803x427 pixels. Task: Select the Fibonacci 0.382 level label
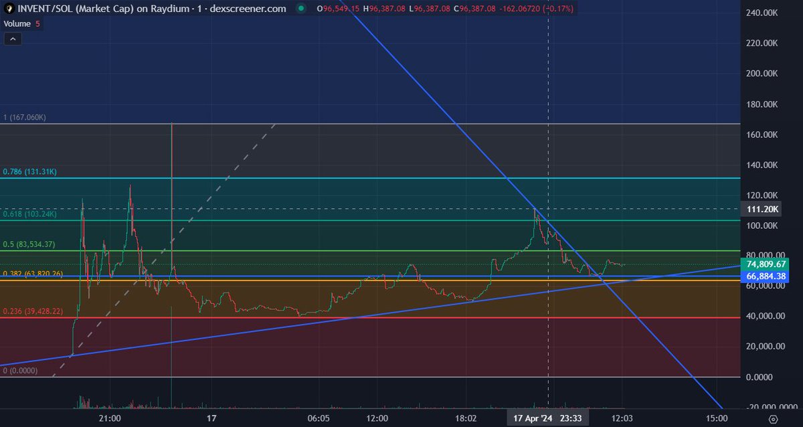33,274
